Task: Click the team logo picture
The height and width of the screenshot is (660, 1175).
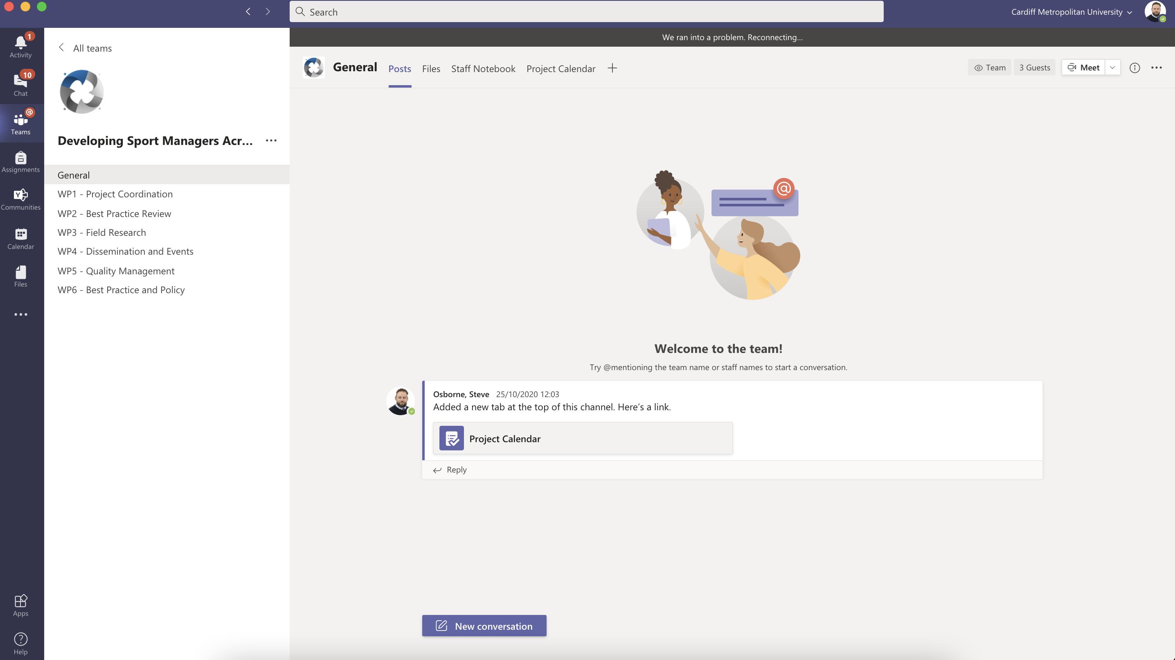Action: (x=82, y=91)
